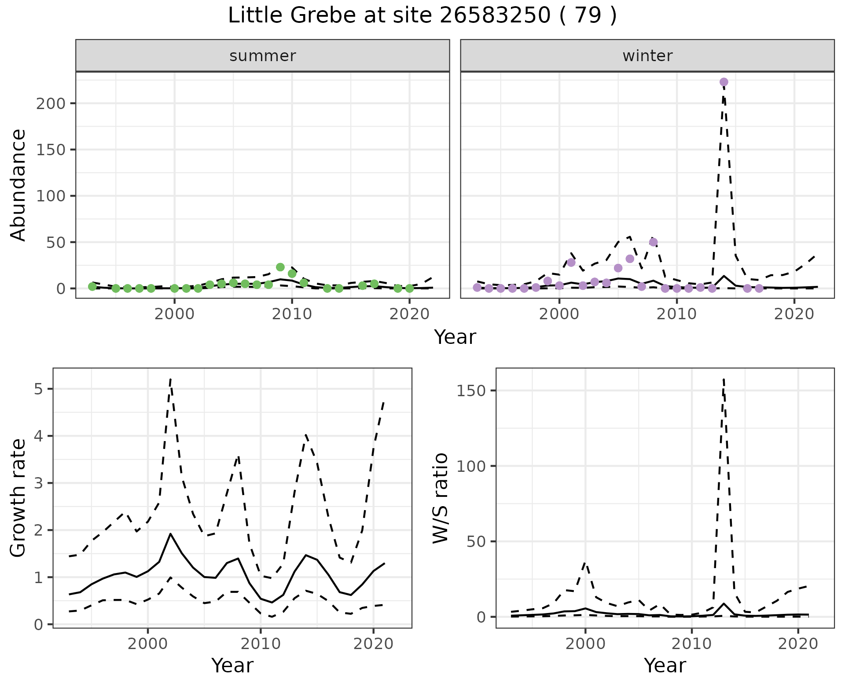This screenshot has width=845, height=686.
Task: Select the summer facet header strip
Action: (x=262, y=56)
